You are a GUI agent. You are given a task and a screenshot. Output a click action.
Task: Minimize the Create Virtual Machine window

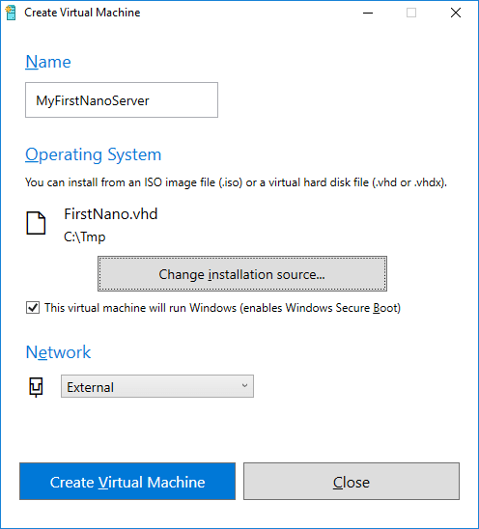(x=368, y=13)
